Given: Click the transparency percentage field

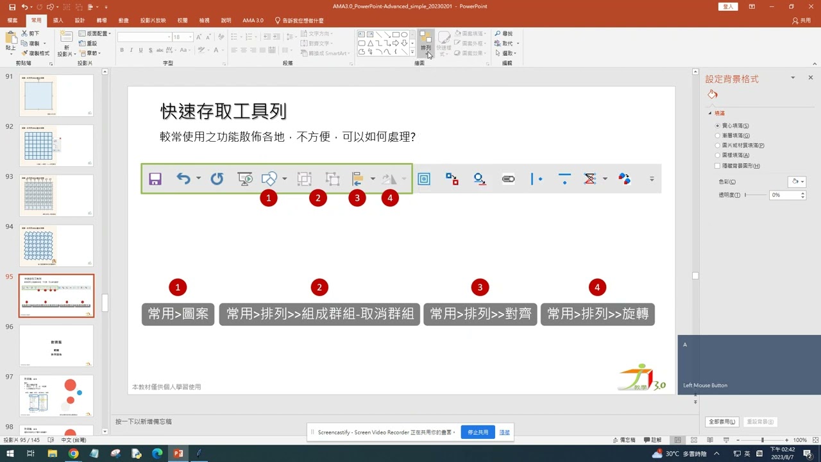Looking at the screenshot, I should (784, 195).
